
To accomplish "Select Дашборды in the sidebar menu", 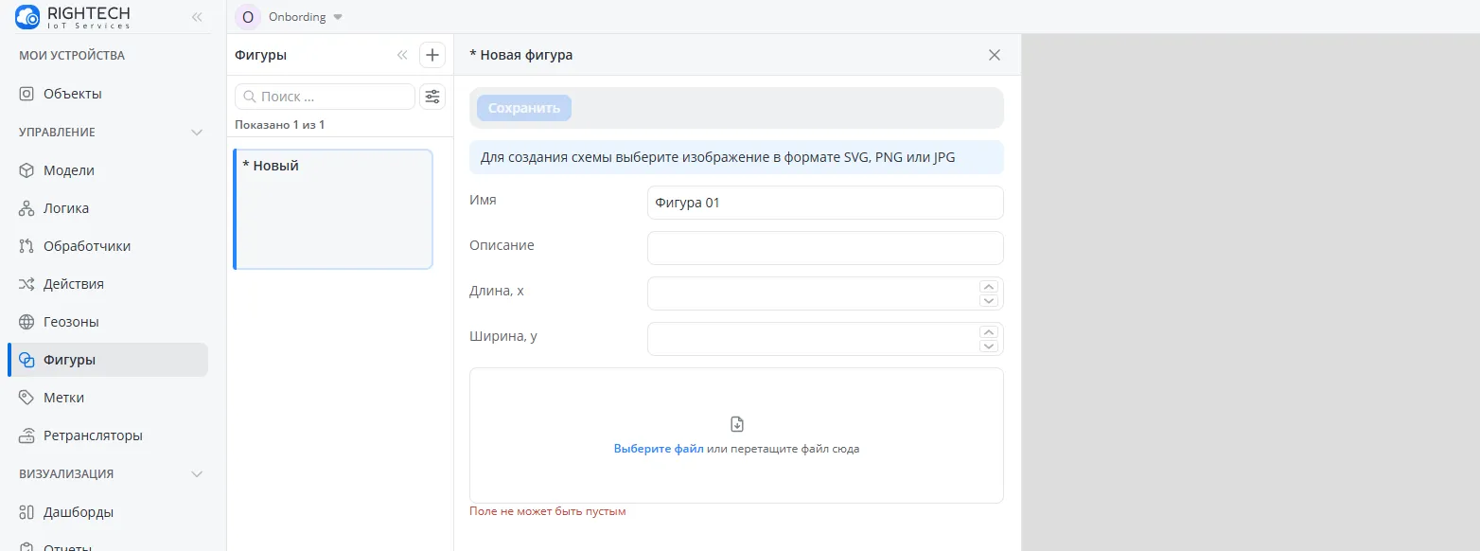I will 79,512.
